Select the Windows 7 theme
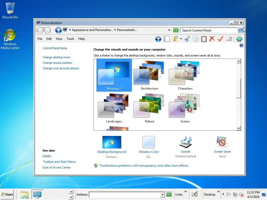Viewport: 267px width, 200px height. [114, 75]
